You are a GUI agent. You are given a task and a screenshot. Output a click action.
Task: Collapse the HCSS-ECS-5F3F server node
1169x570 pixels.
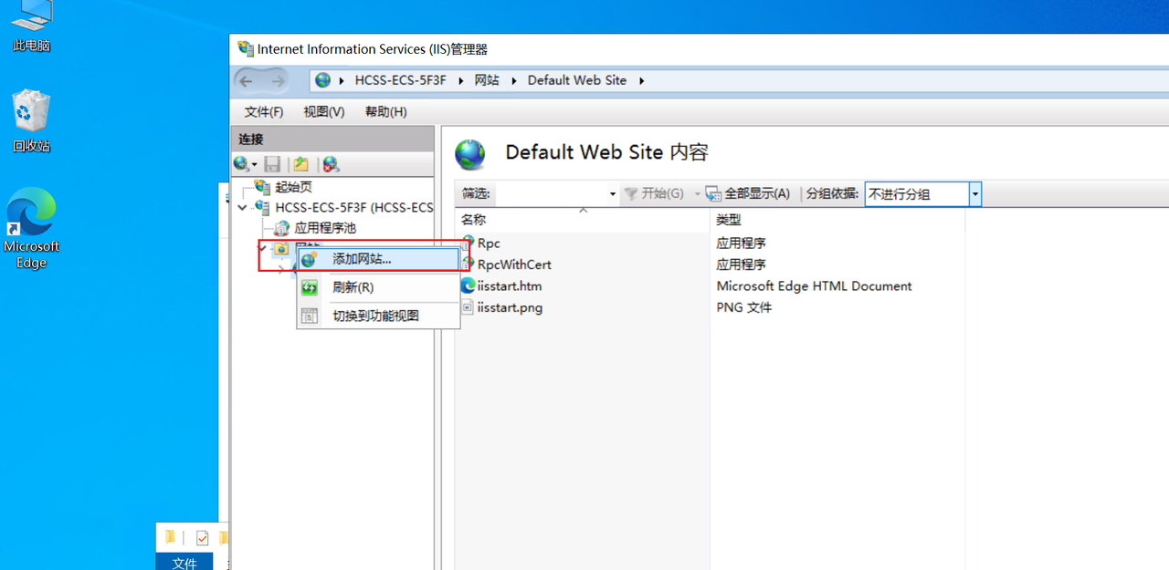[242, 208]
